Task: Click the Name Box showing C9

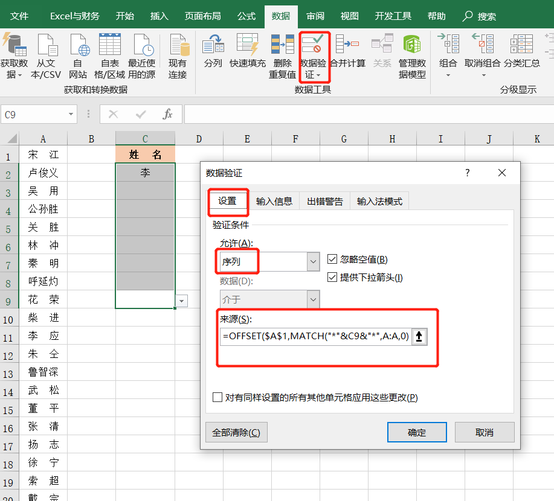Action: (35, 114)
